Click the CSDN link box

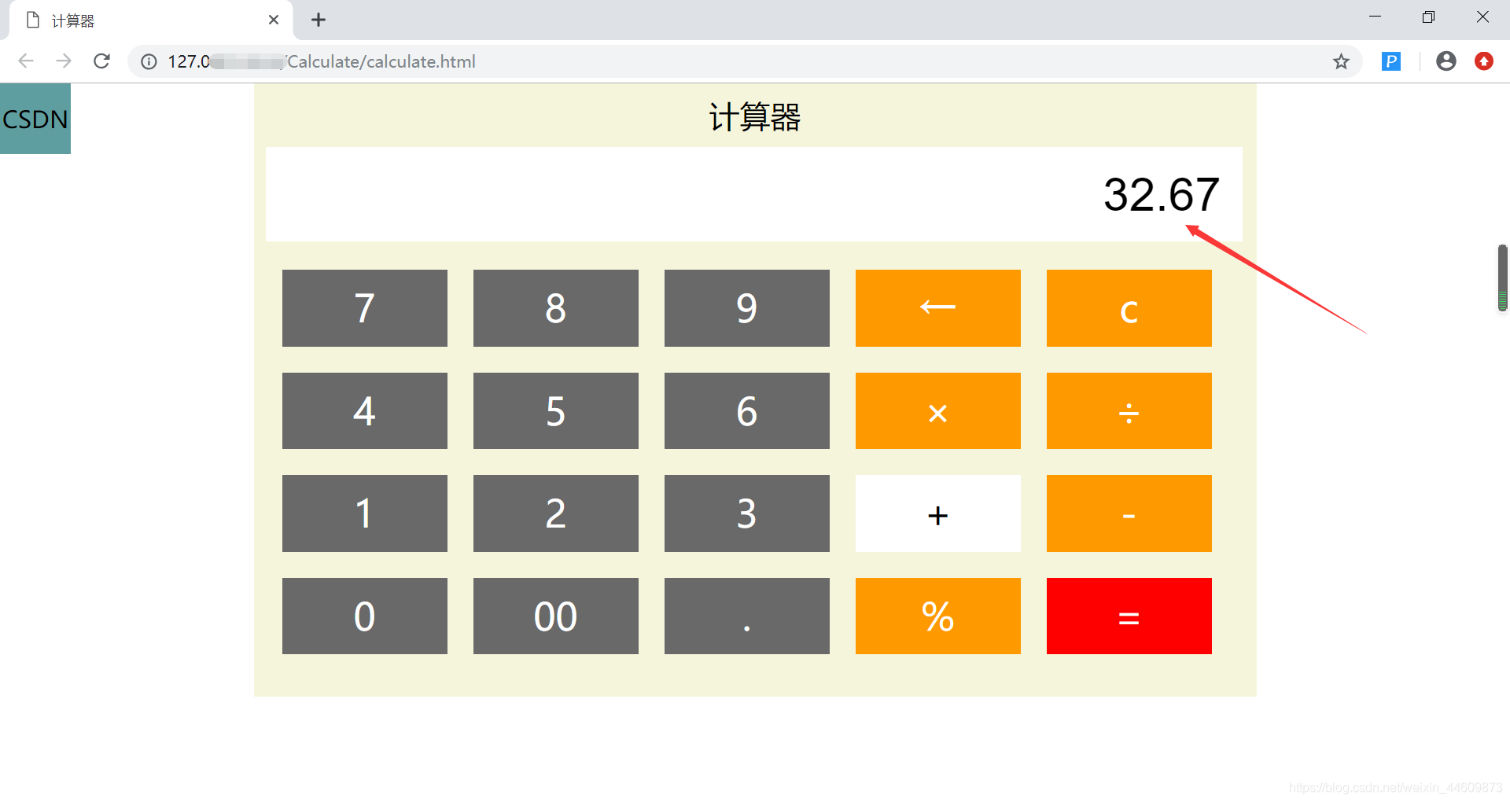(x=35, y=119)
